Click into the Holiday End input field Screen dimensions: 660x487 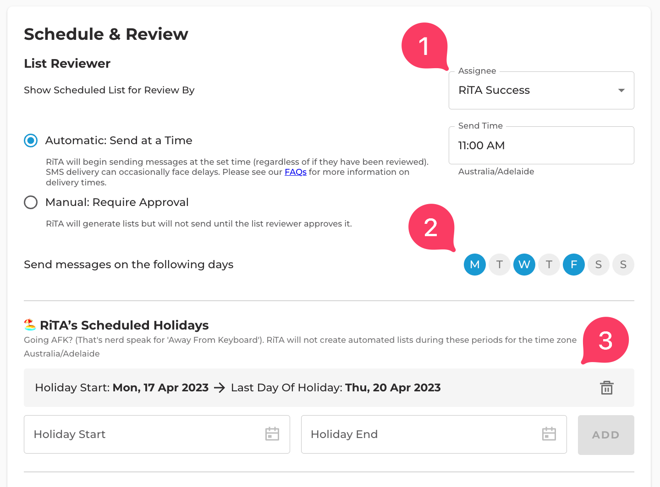pos(434,434)
